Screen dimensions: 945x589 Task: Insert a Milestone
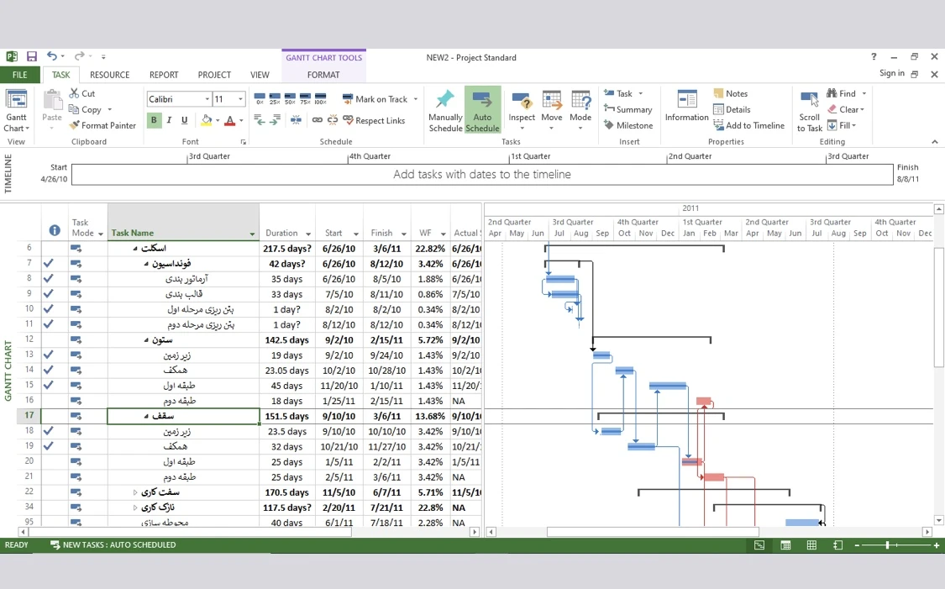[x=627, y=125]
